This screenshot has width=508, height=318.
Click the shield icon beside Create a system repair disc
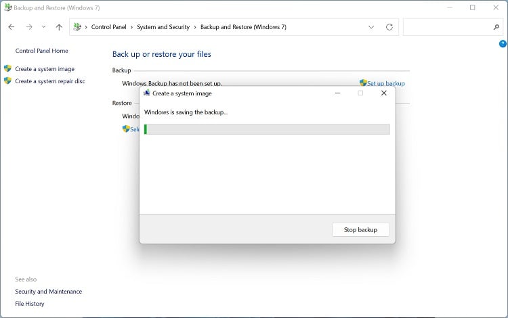(7, 81)
